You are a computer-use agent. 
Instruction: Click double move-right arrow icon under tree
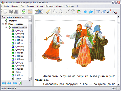(9, 83)
